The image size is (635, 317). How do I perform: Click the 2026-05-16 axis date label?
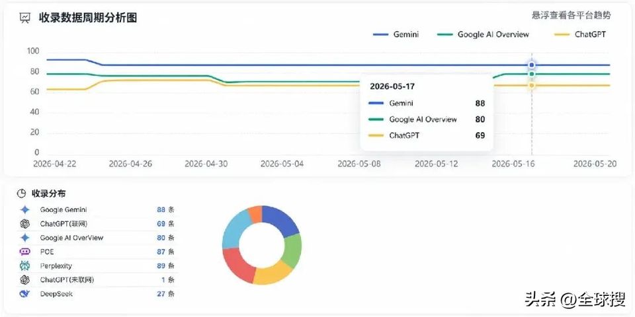pyautogui.click(x=513, y=164)
